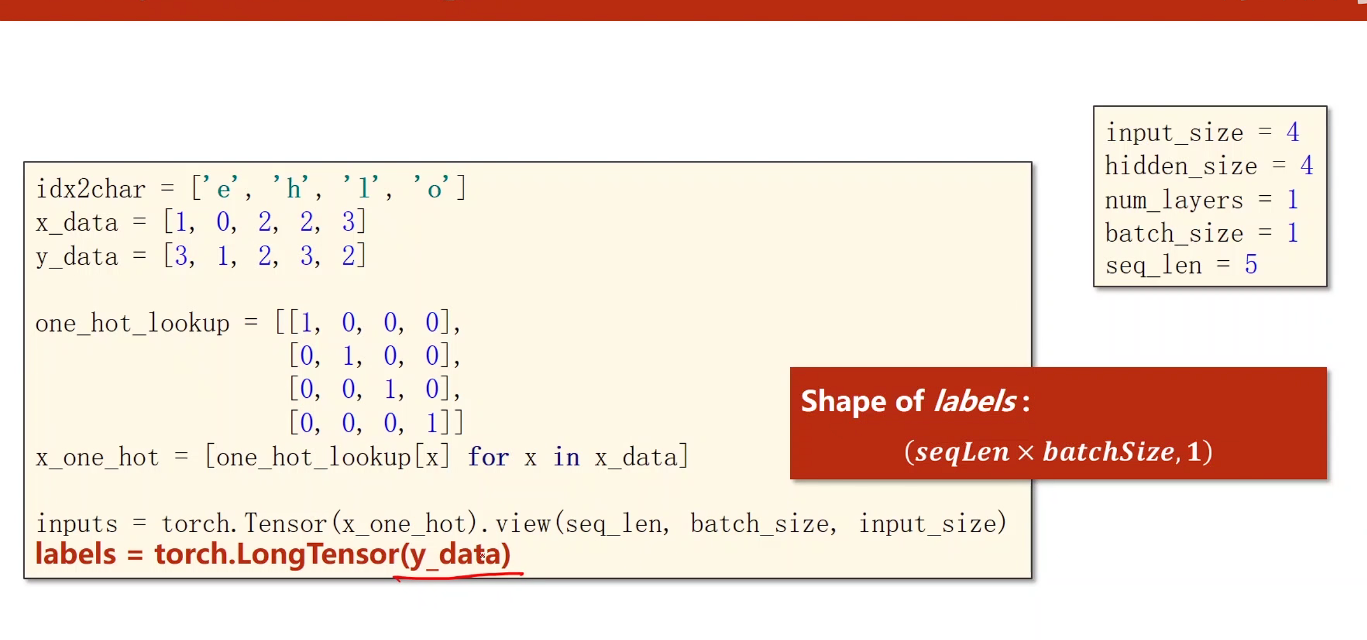Screen dimensions: 1367x640
Task: Click the input_size = 4 parameter
Action: [x=1202, y=132]
